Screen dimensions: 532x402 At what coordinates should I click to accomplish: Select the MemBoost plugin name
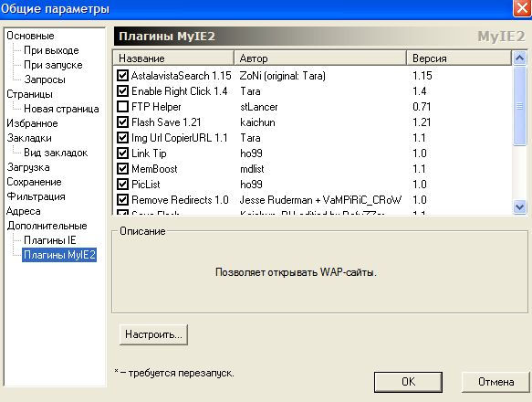click(154, 168)
